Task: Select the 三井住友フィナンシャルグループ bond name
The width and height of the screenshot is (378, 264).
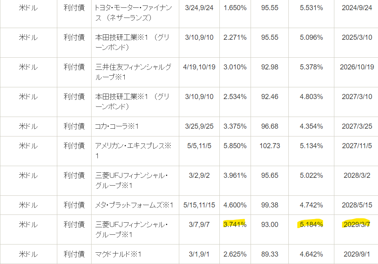Action: (133, 72)
